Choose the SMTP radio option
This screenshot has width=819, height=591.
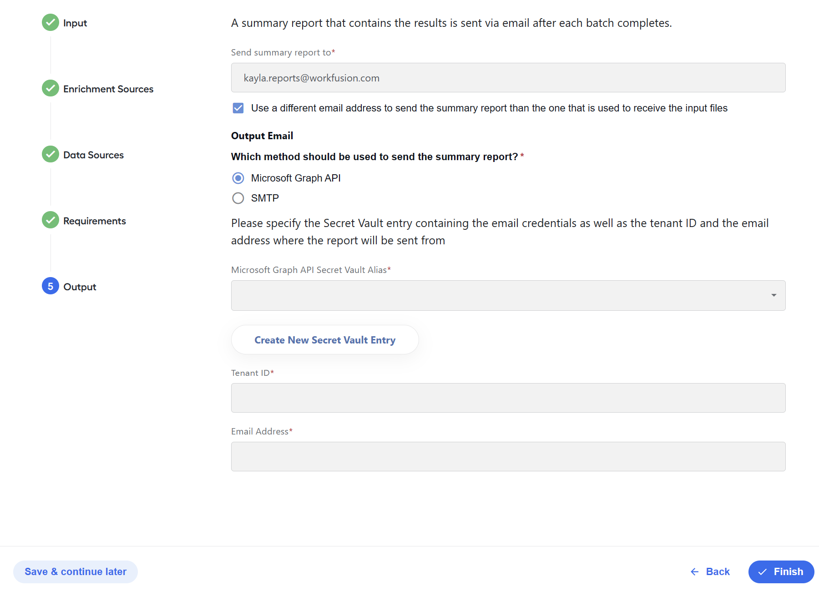click(238, 198)
